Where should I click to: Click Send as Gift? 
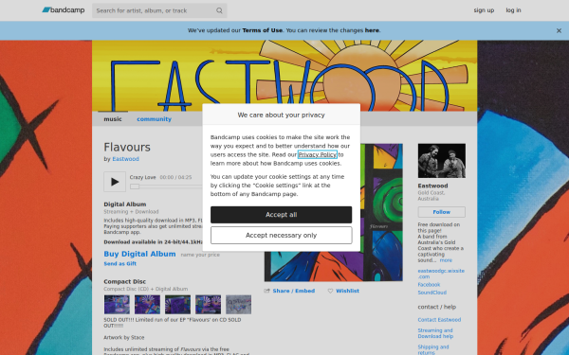coord(120,264)
